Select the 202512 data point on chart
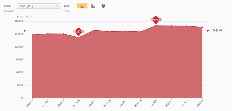This screenshot has width=232, height=111. (202, 27)
